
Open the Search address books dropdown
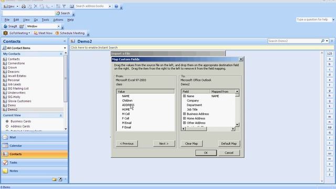click(110, 6)
